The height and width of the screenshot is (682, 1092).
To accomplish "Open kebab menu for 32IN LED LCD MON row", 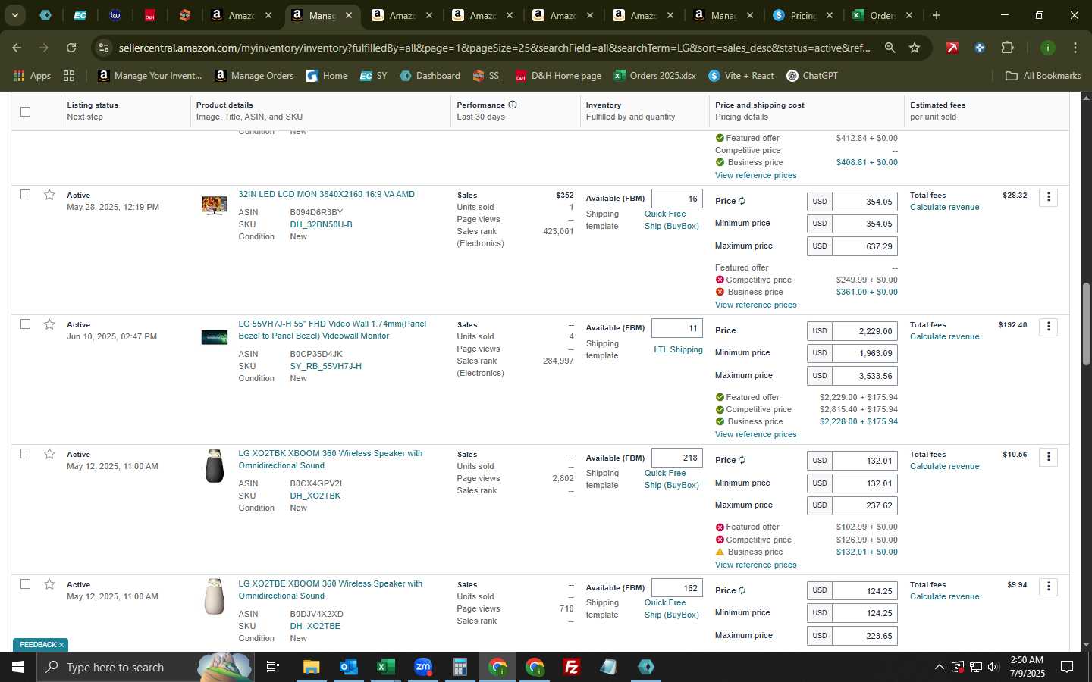I will pyautogui.click(x=1048, y=197).
